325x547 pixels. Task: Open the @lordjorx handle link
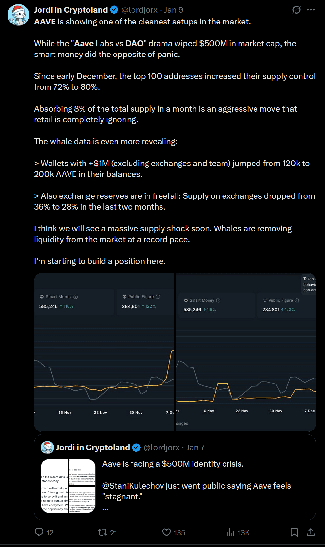point(139,10)
